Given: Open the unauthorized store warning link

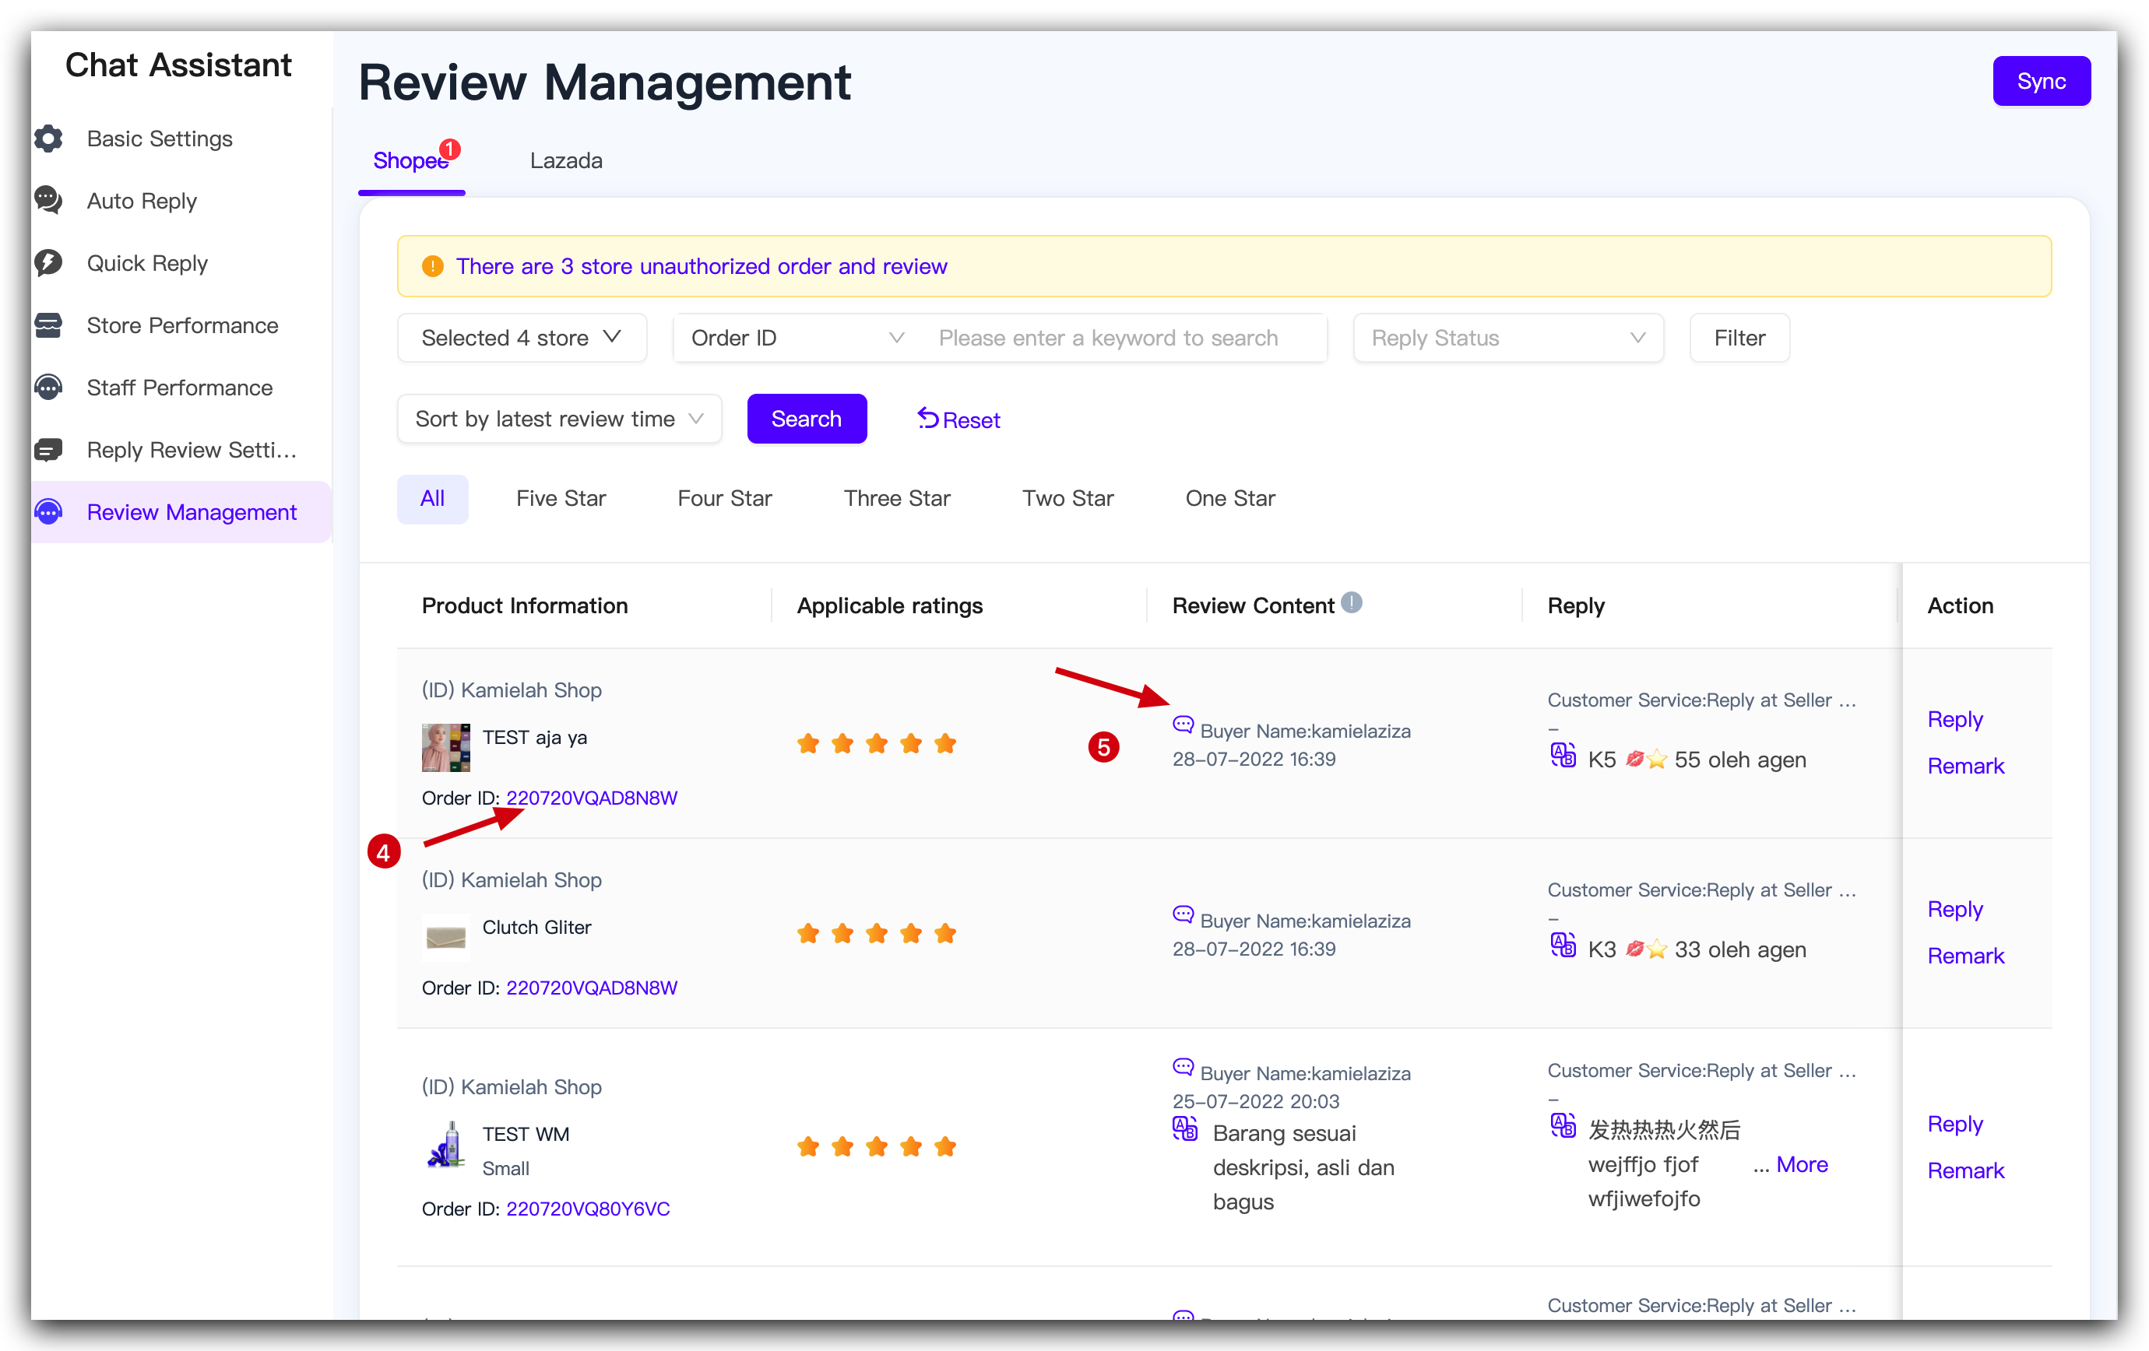Looking at the screenshot, I should pyautogui.click(x=702, y=265).
